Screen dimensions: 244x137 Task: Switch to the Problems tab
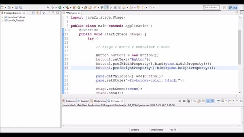69,101
